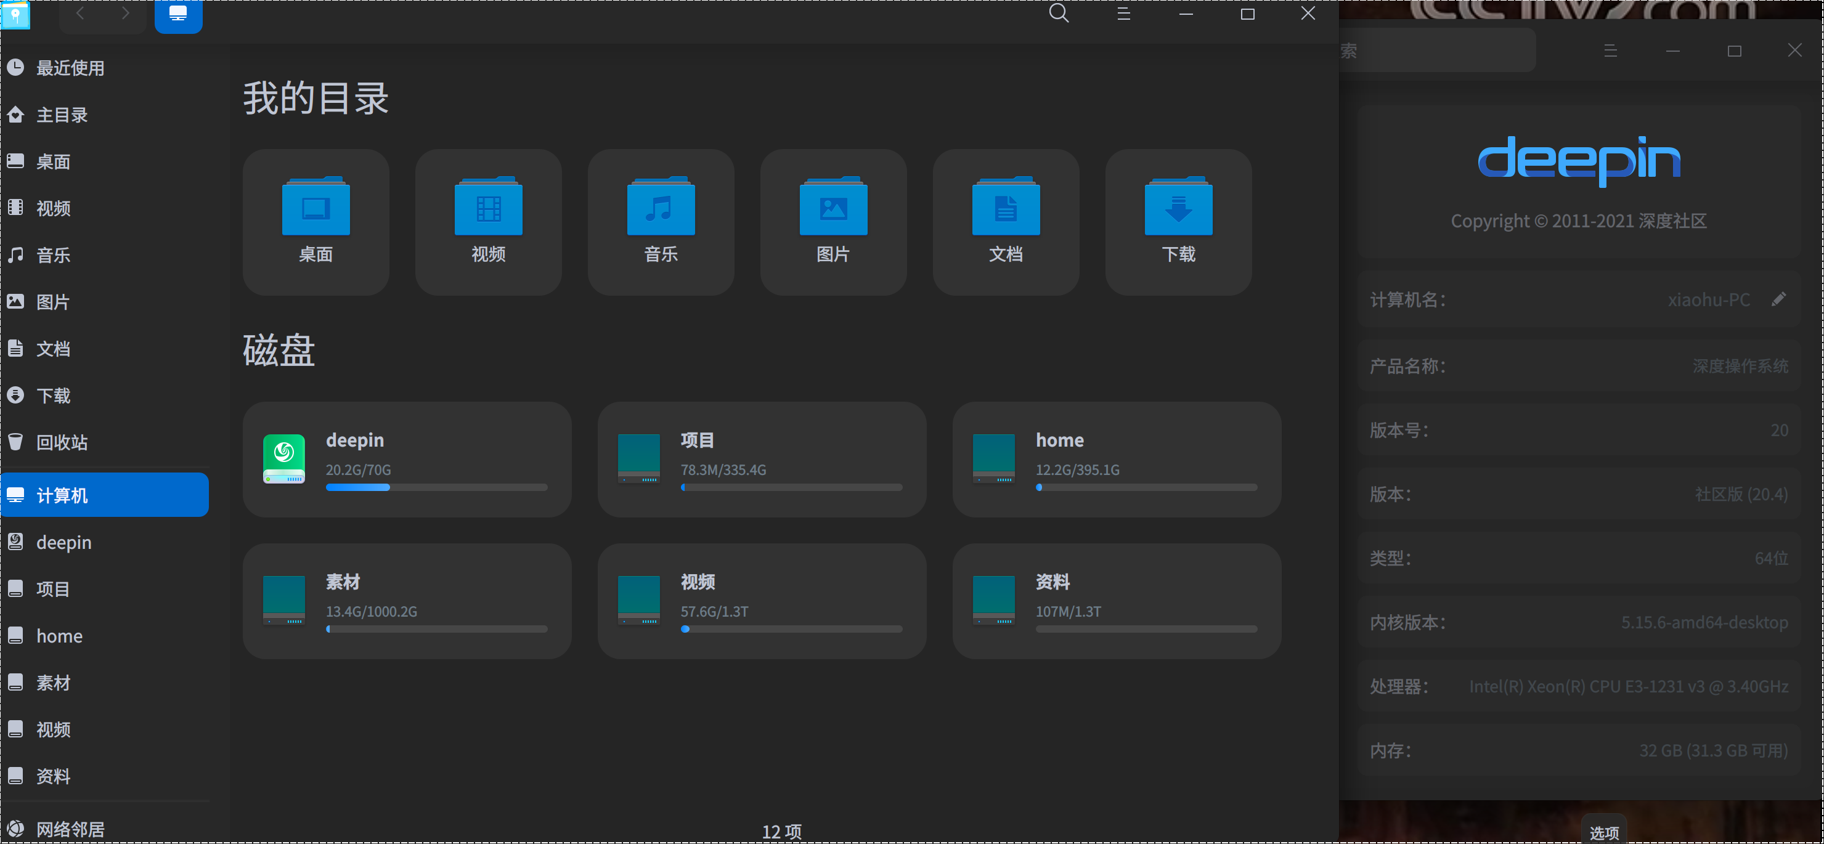Select 最近使用 in the sidebar
Image resolution: width=1824 pixels, height=844 pixels.
[x=70, y=68]
